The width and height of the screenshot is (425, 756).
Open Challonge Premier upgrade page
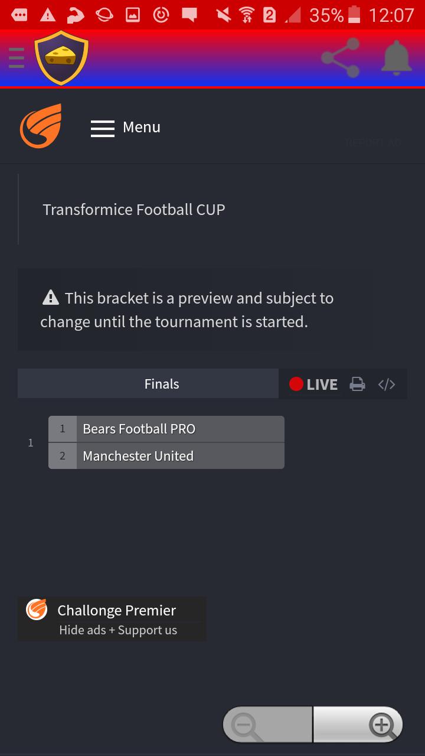point(116,610)
